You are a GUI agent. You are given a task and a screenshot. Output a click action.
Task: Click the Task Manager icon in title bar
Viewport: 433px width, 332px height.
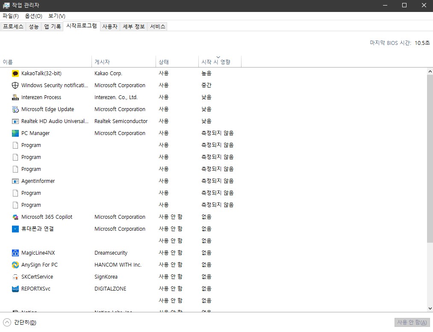pyautogui.click(x=6, y=5)
